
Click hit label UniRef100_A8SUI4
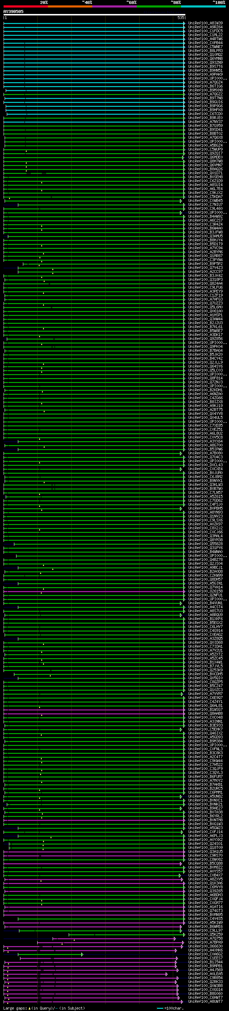[205, 185]
